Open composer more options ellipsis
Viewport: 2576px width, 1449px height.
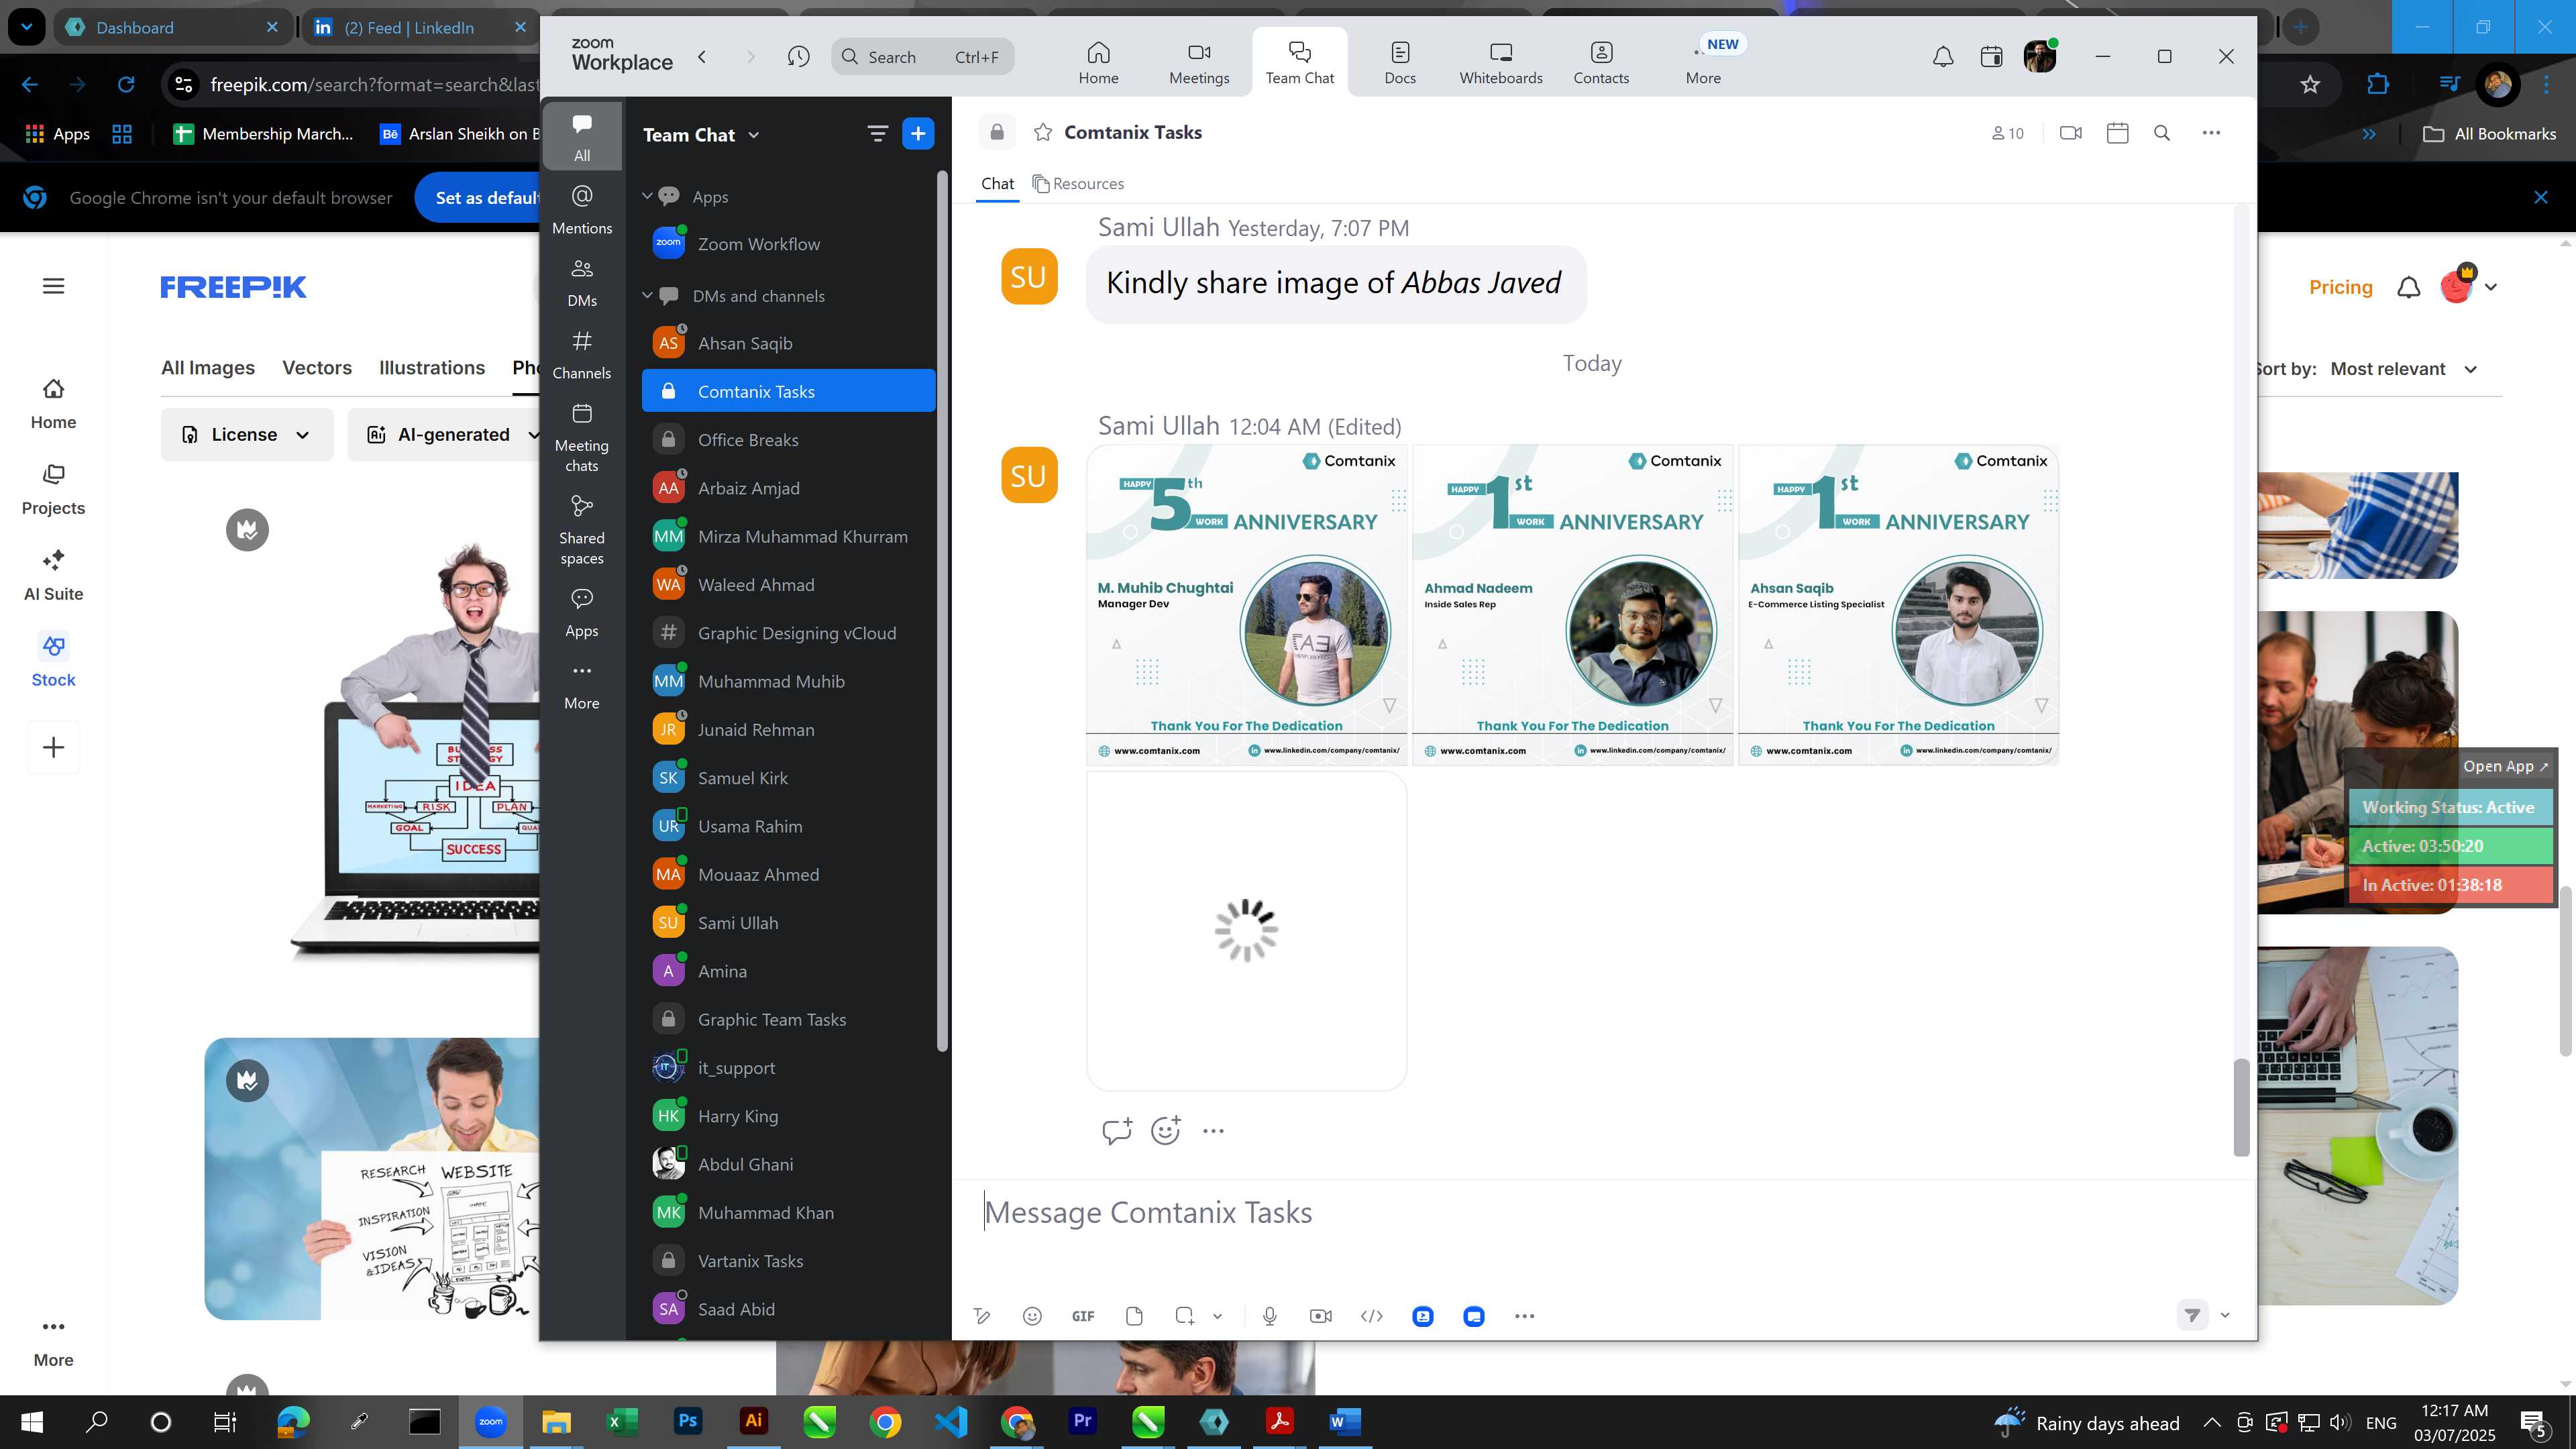[1524, 1316]
